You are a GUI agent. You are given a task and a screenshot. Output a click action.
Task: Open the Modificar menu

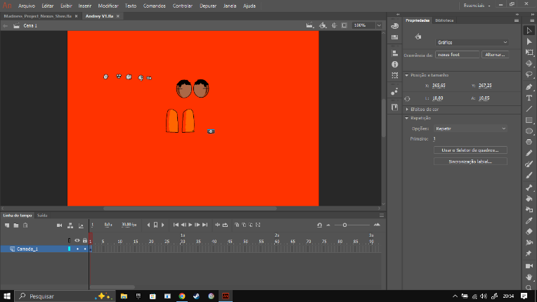tap(108, 6)
